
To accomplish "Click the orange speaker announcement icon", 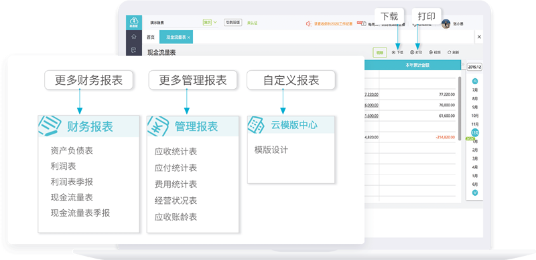I will 308,23.
